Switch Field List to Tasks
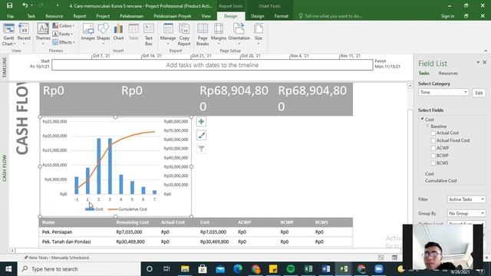This screenshot has height=276, width=491. tap(423, 74)
